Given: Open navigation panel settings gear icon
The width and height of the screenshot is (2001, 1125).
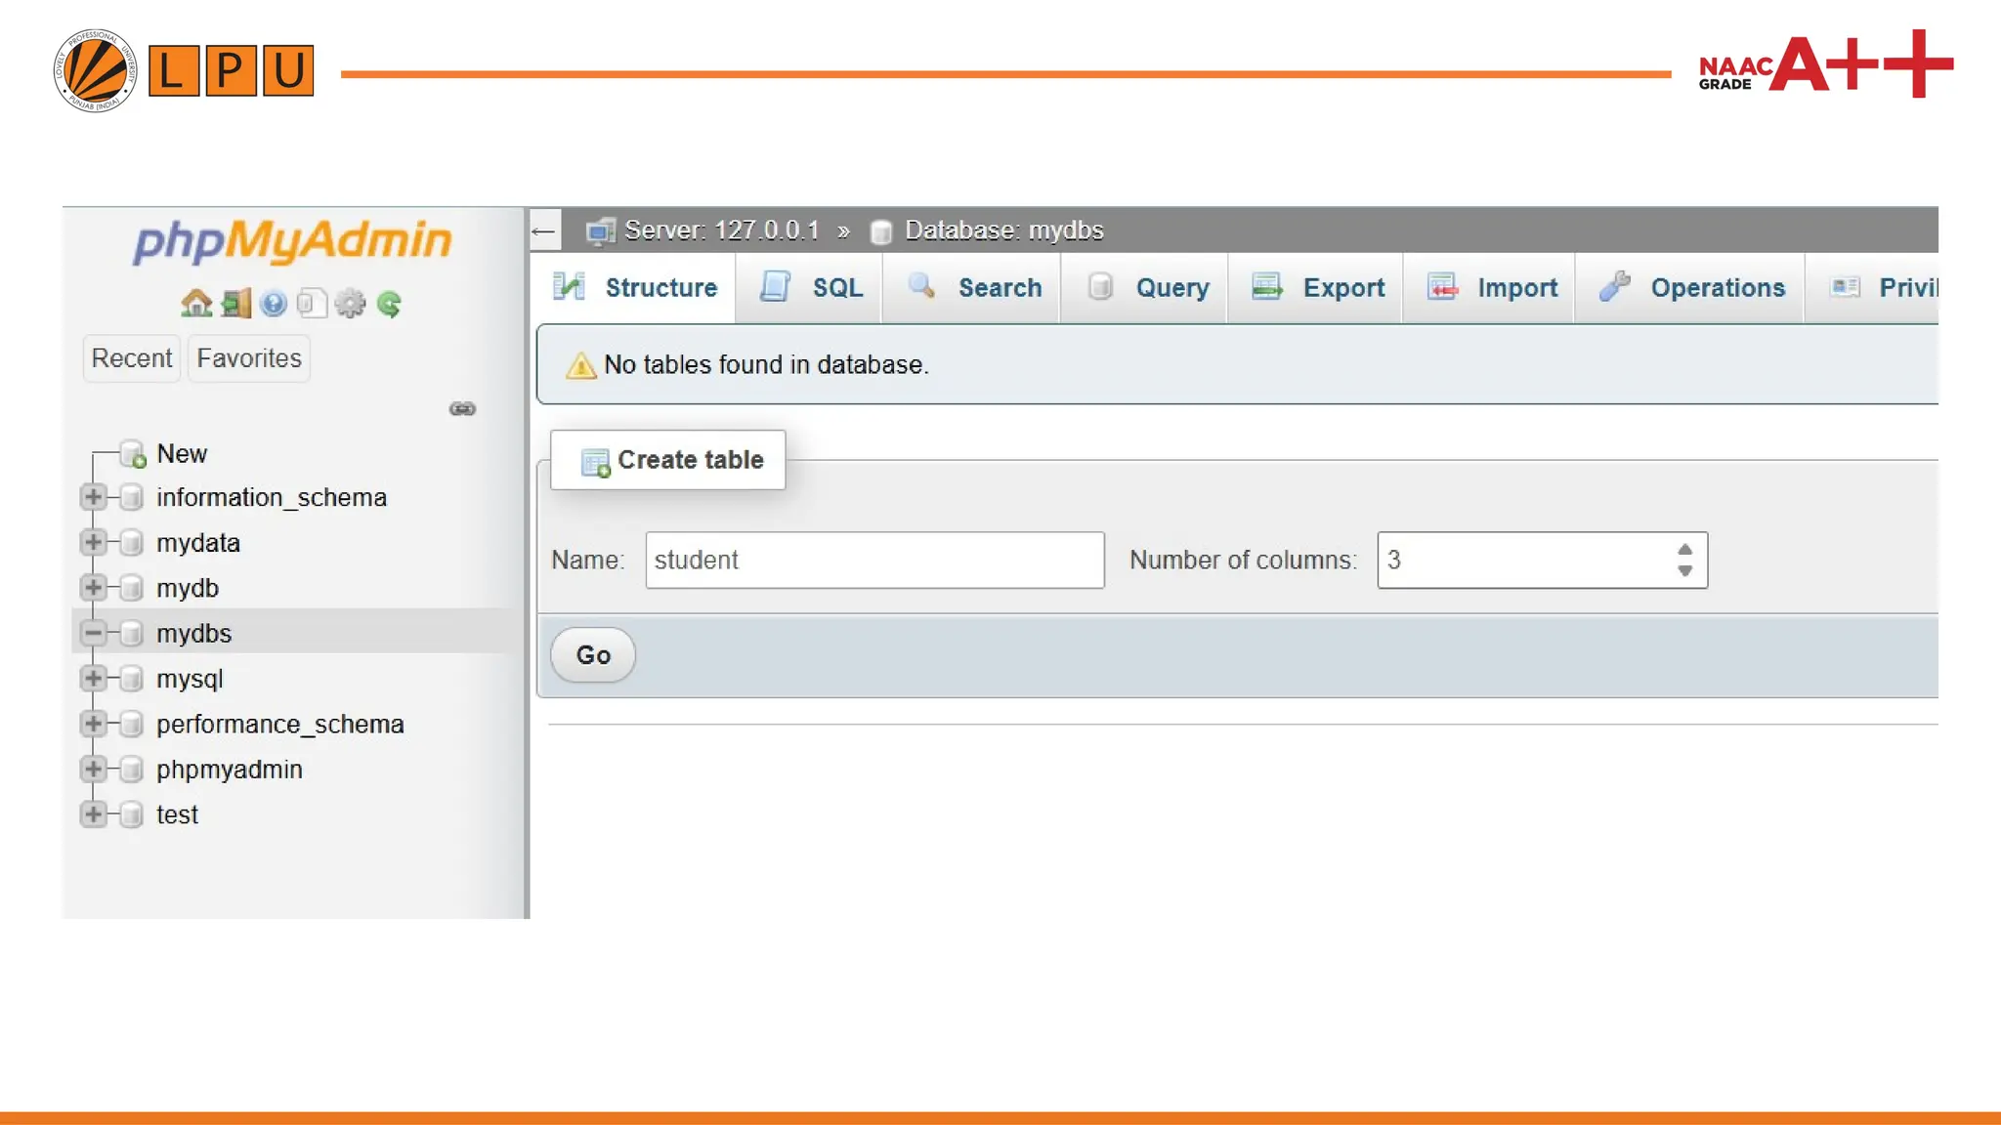Looking at the screenshot, I should (350, 304).
